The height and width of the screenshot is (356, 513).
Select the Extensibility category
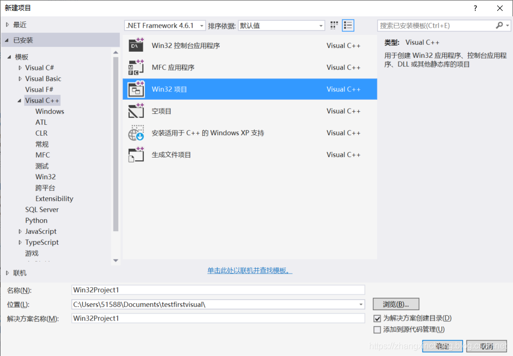(x=55, y=198)
